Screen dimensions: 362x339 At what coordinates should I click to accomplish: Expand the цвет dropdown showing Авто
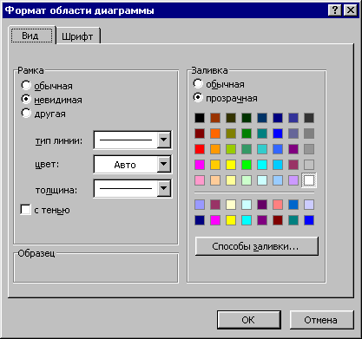[164, 164]
